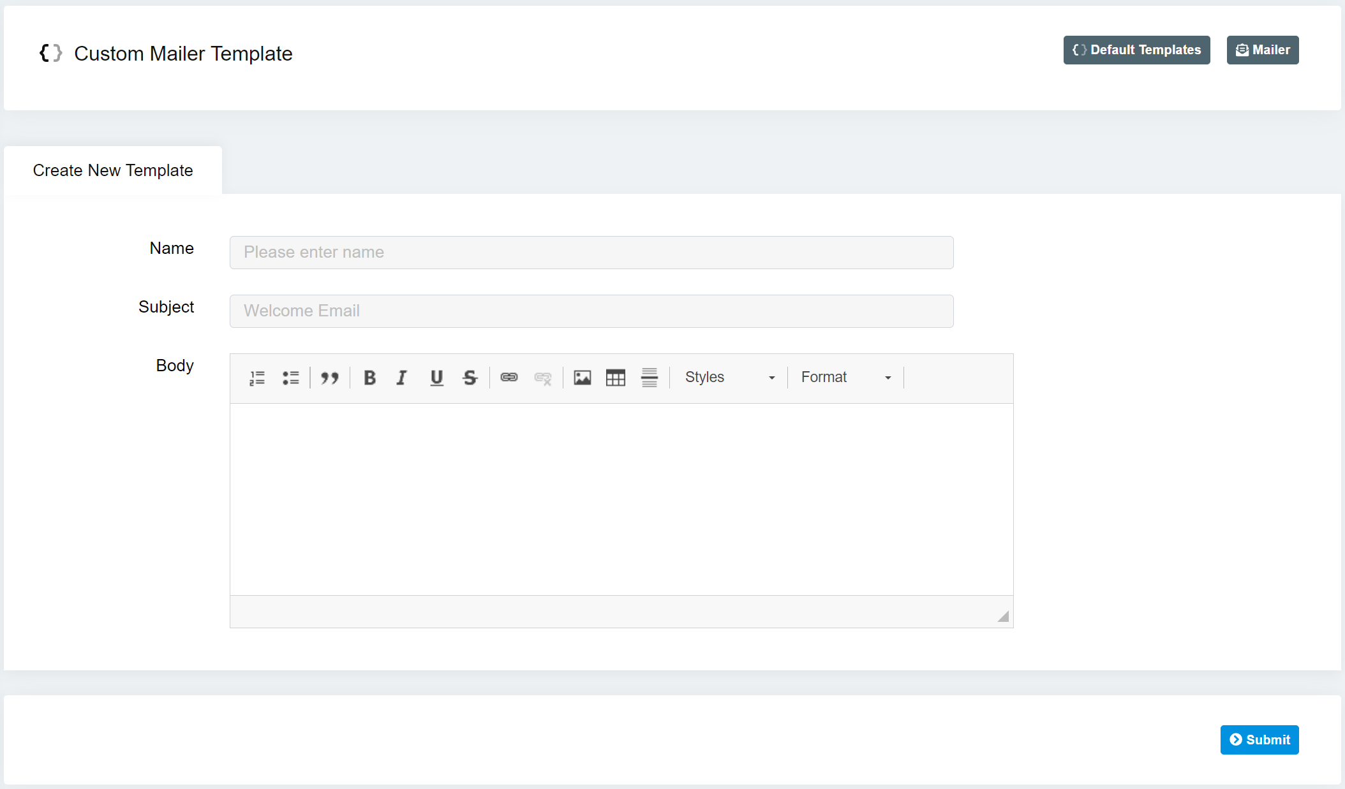Submit the new template form
Screen dimensions: 1345x789
tap(1259, 740)
